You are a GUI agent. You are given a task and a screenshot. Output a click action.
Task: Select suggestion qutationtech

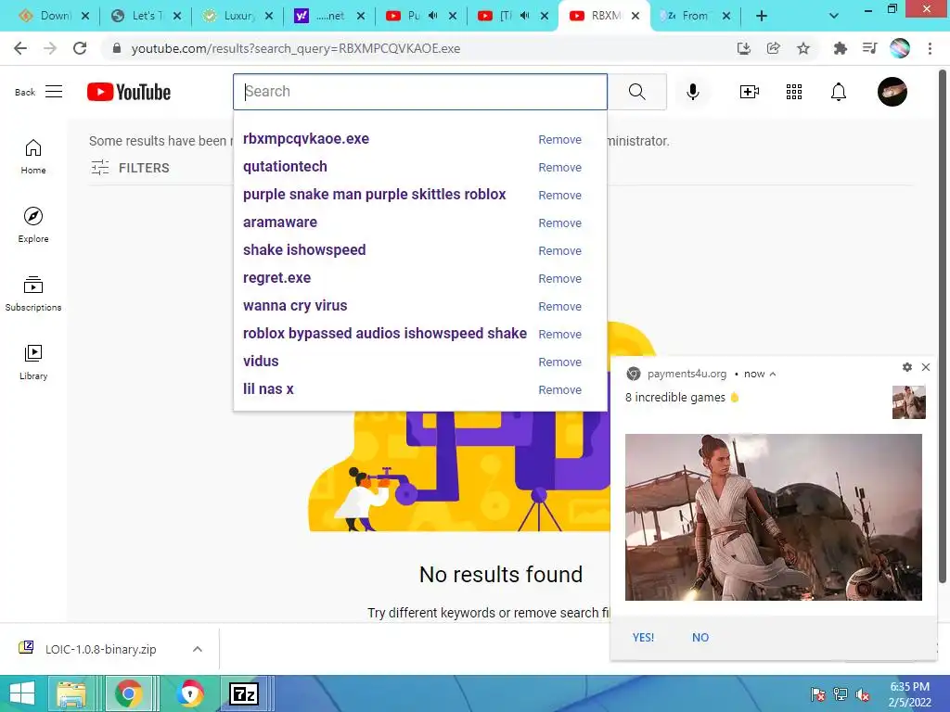pyautogui.click(x=285, y=167)
